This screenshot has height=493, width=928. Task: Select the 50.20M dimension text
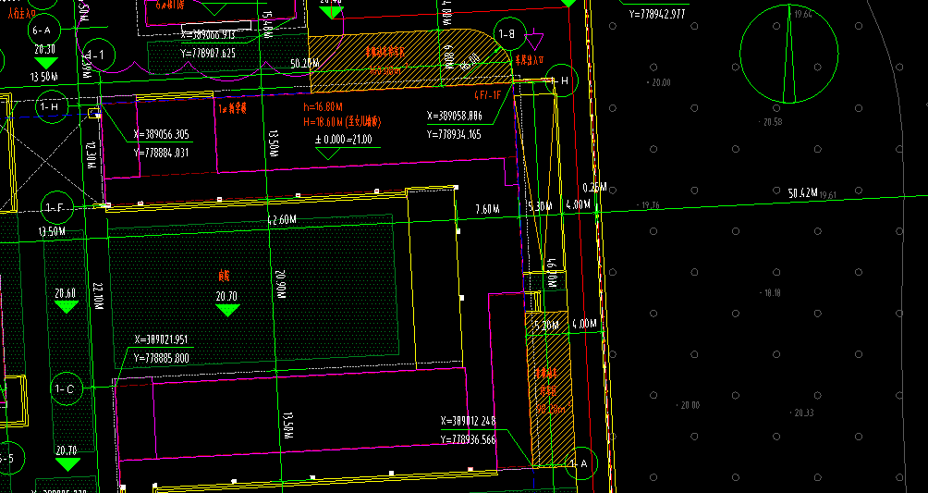click(x=305, y=64)
